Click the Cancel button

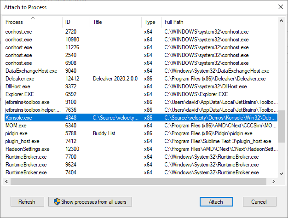[259, 201]
